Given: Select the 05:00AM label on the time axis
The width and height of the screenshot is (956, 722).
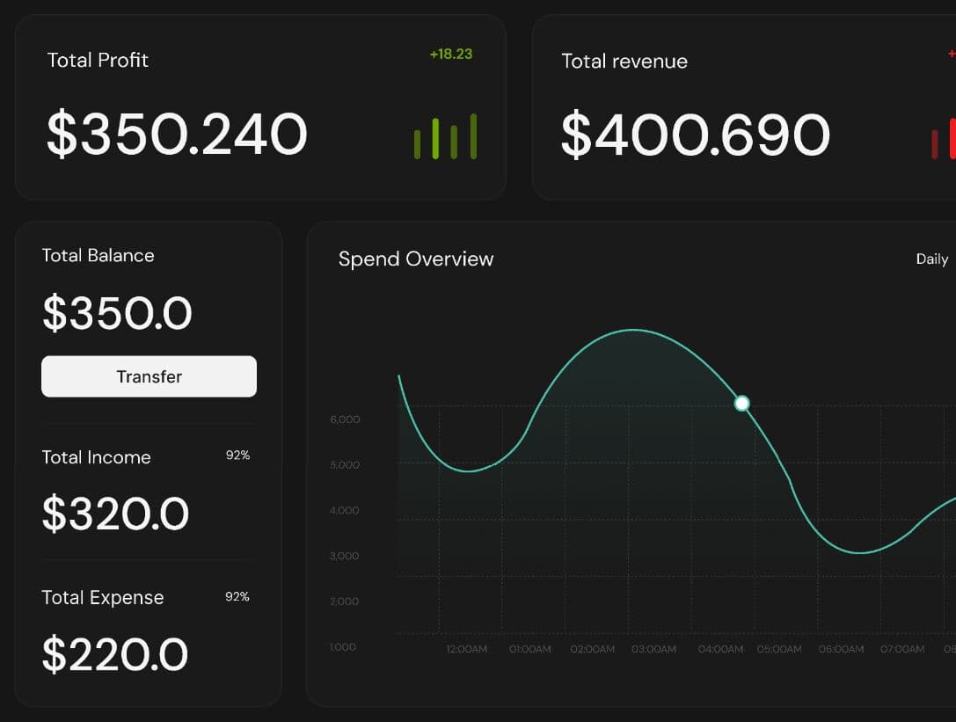Looking at the screenshot, I should pos(779,650).
